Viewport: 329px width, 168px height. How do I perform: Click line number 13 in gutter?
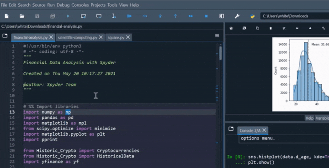[x=12, y=112]
